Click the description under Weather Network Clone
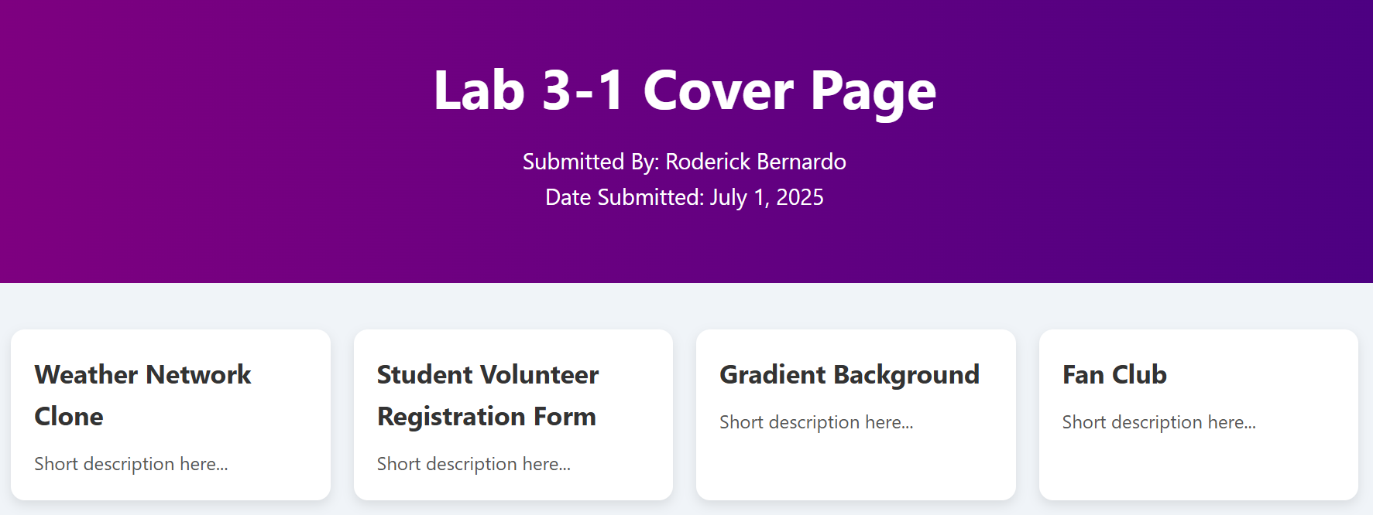 coord(131,464)
